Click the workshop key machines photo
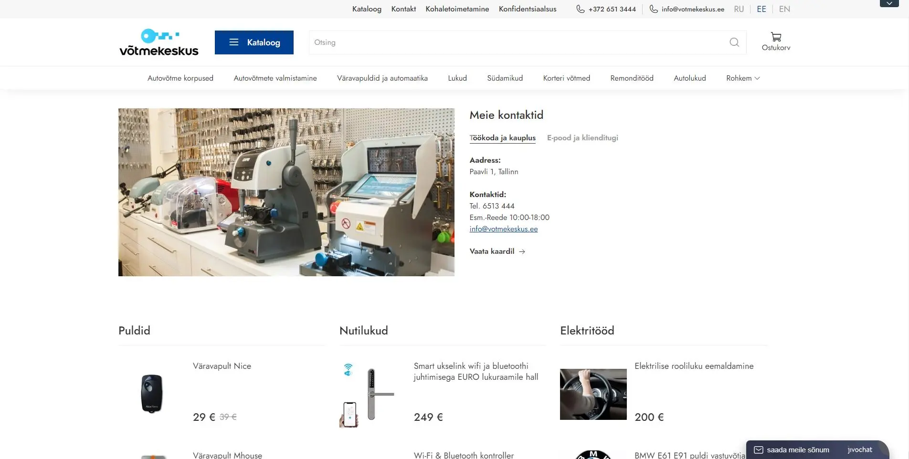 tap(286, 192)
